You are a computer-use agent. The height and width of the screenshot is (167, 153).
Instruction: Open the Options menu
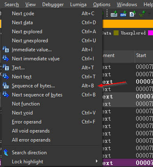(102, 5)
